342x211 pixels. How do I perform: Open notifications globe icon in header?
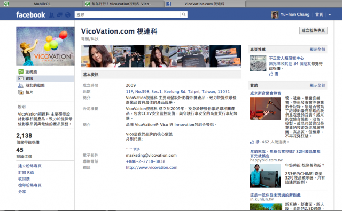pyautogui.click(x=68, y=15)
